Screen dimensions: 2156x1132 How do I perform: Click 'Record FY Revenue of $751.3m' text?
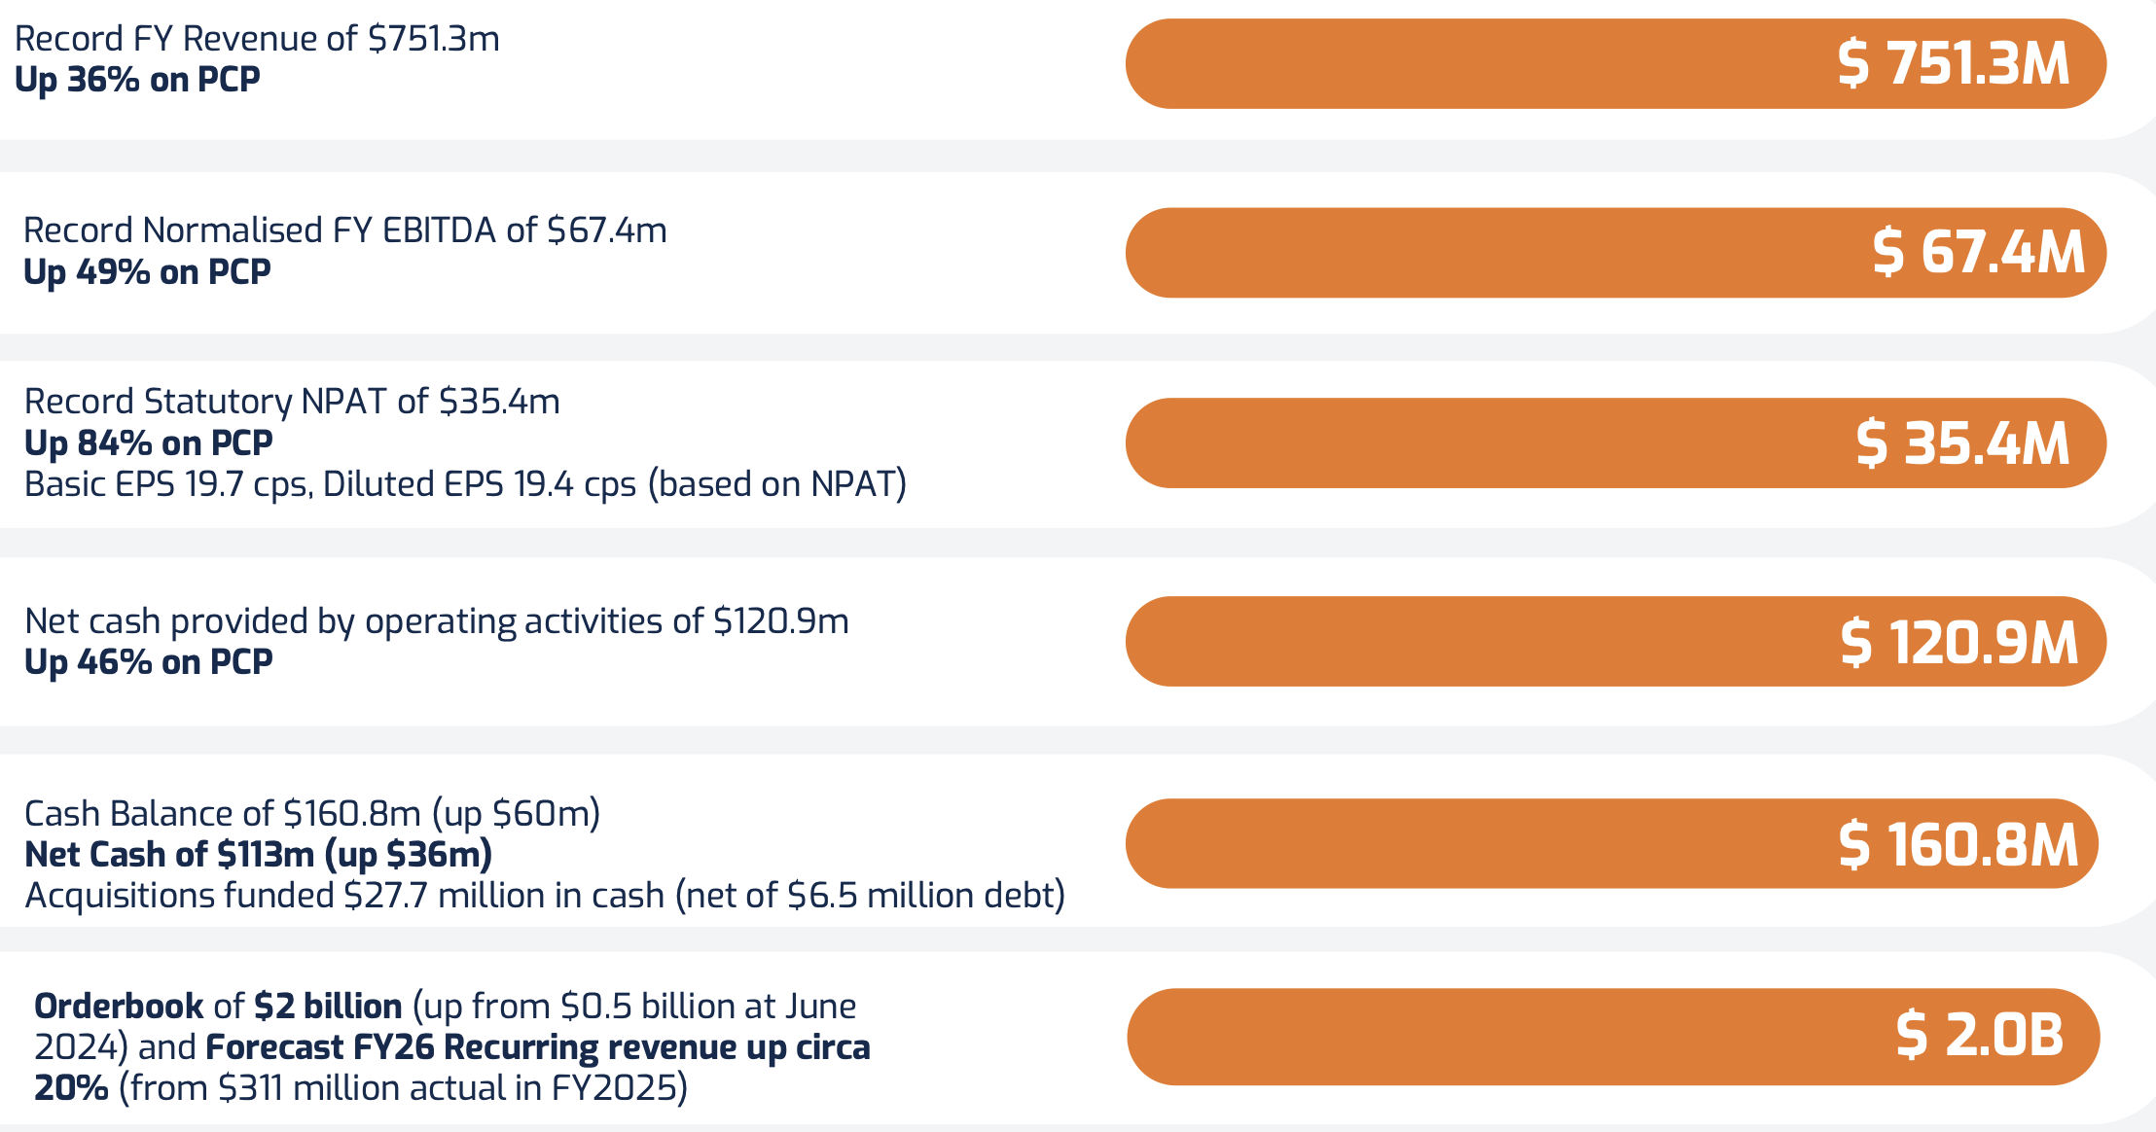click(x=257, y=39)
